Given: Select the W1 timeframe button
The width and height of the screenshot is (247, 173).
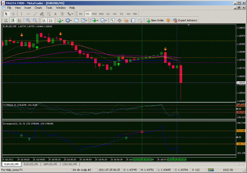Looking at the screenshot, I should coord(128,14).
